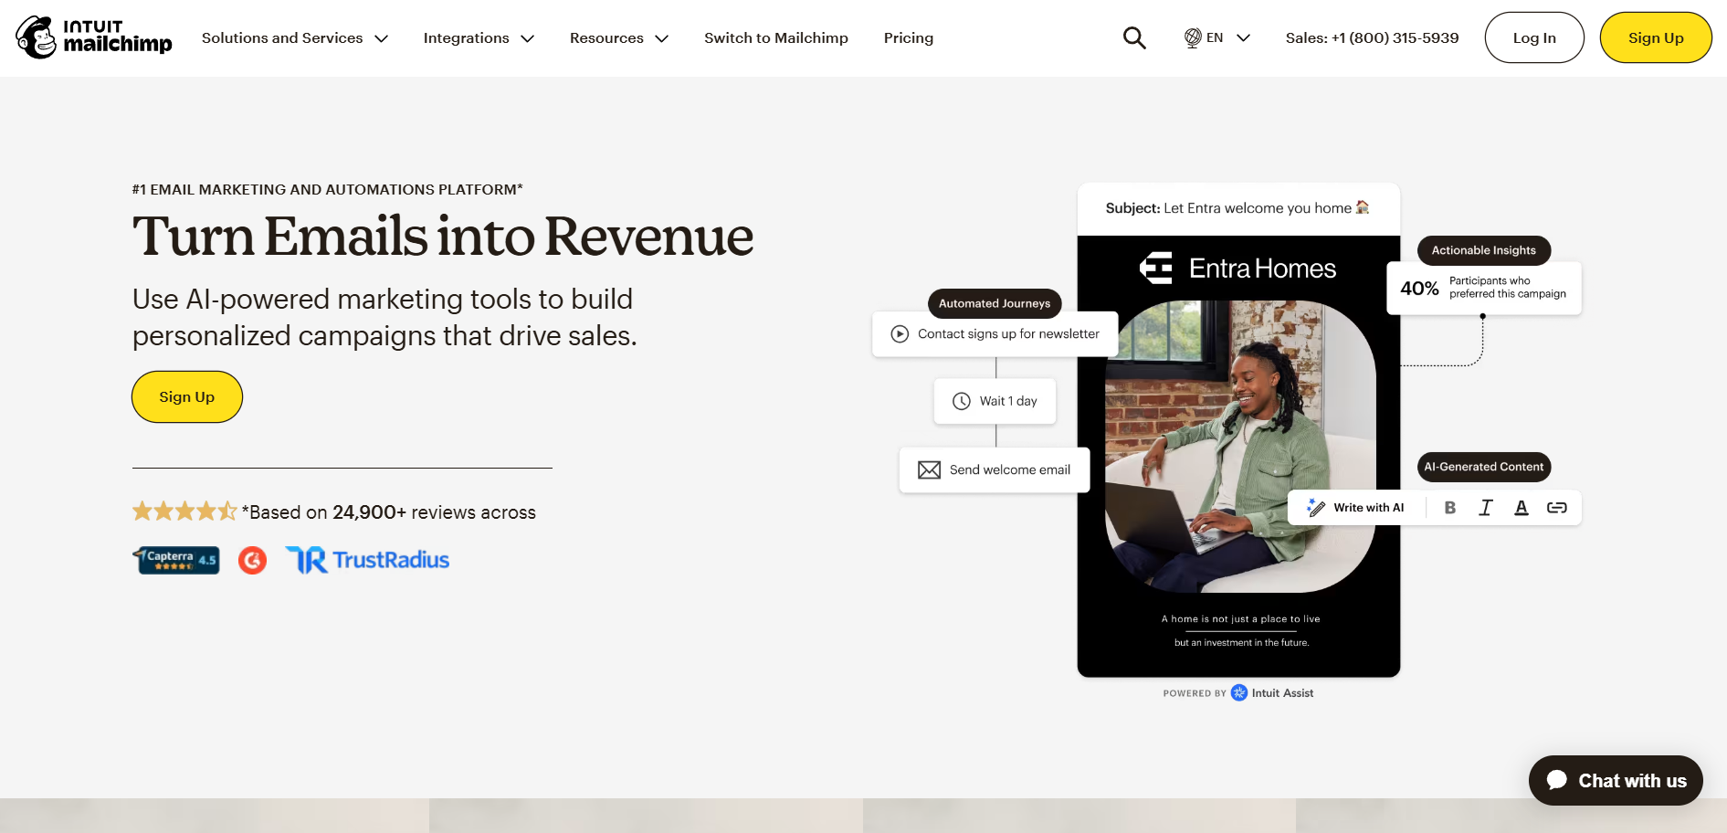Click the email subject line text
The width and height of the screenshot is (1727, 833).
(x=1237, y=208)
